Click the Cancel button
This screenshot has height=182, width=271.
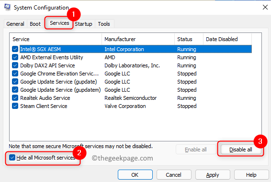174,175
